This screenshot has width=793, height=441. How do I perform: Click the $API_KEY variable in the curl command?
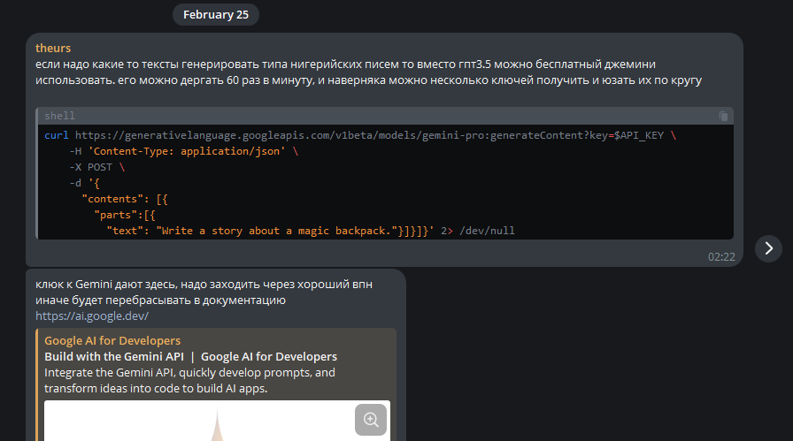(x=642, y=135)
